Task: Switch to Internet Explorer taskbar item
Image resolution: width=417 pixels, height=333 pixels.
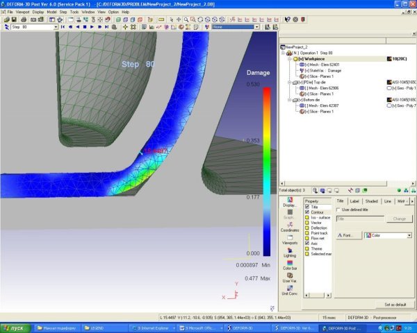Action: tap(153, 328)
